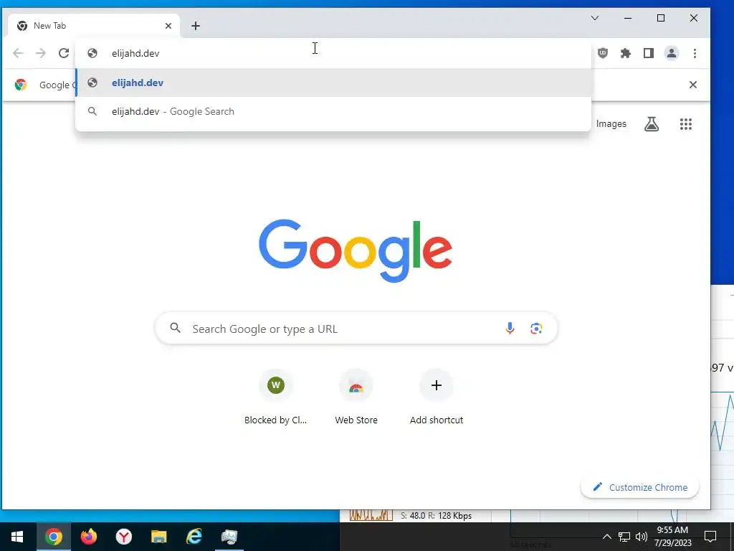Open the monitor app in the taskbar
The width and height of the screenshot is (734, 551).
coord(229,537)
